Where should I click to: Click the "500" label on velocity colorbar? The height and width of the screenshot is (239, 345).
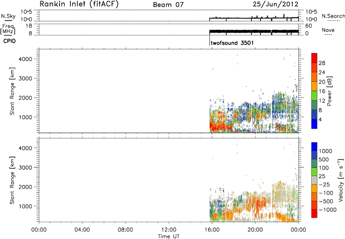[x=323, y=160]
